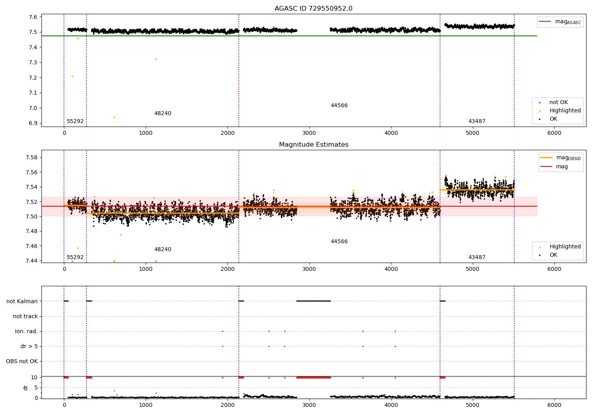Click 'Highlighted' in the top panel legend
Screen dimensions: 592x414
click(561, 111)
